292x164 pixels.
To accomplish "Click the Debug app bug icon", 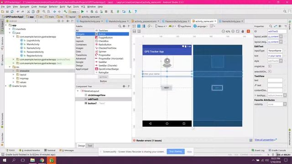I will coord(92,11).
